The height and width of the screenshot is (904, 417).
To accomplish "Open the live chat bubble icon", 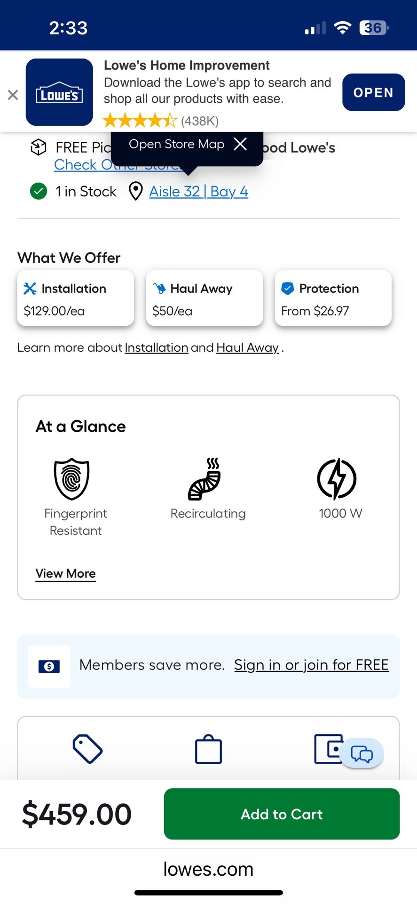I will (362, 753).
